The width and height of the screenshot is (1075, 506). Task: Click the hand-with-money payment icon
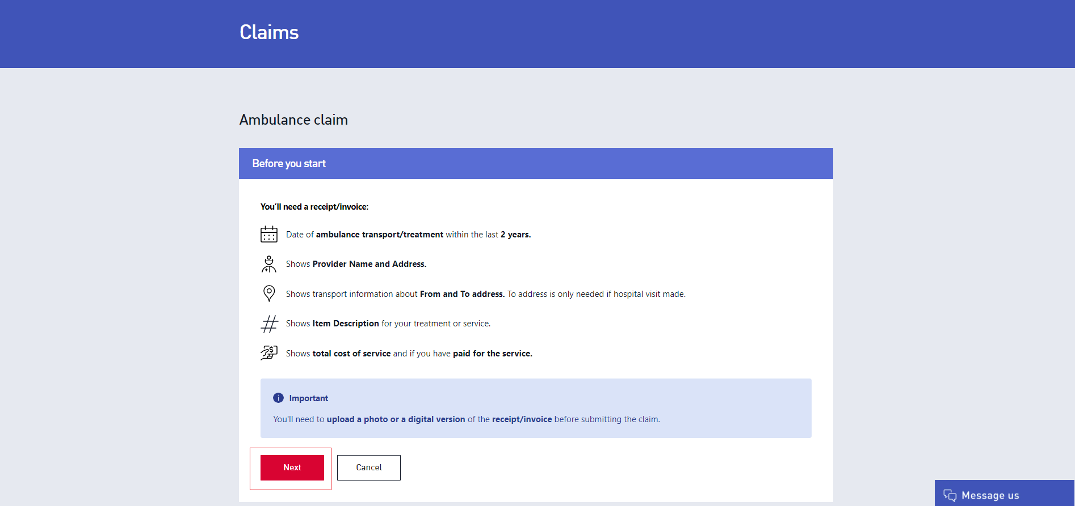[x=269, y=353]
